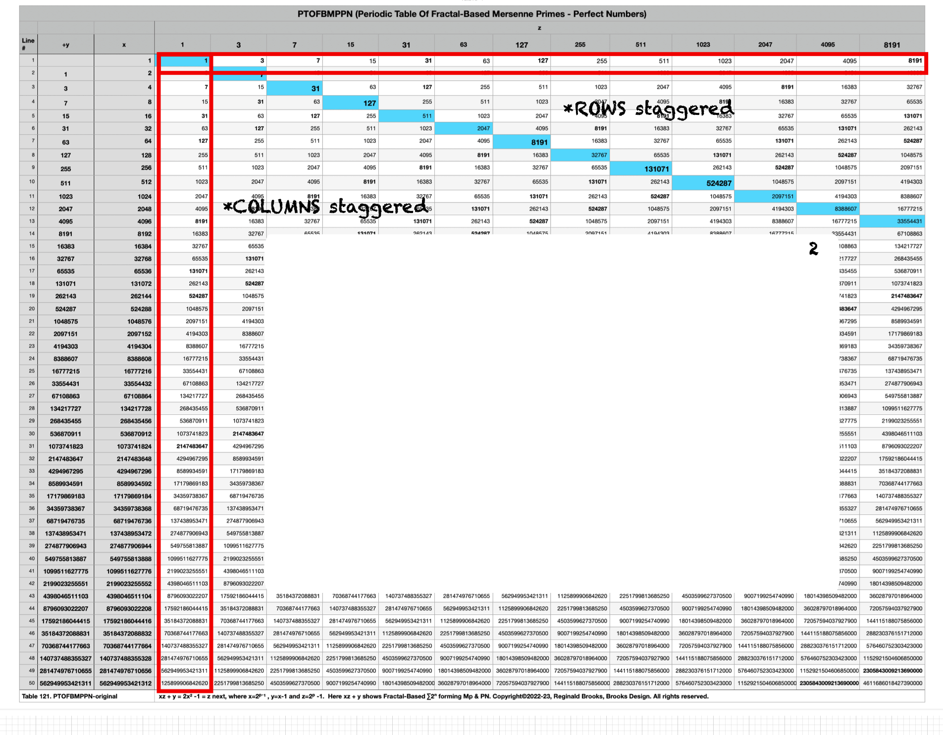Select the cyan highlighted cell 32767 in line 8
Screen dimensions: 943x735
[x=580, y=155]
